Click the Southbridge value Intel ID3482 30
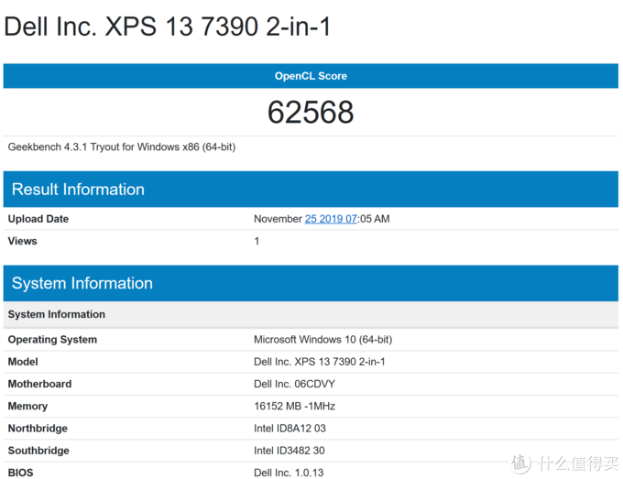Screen dimensions: 623x479 (290, 451)
